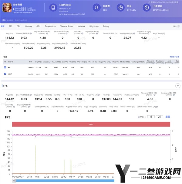182x184 pixels.
Task: Click help icon next to overview Smooth metric
Action: (x=31, y=34)
